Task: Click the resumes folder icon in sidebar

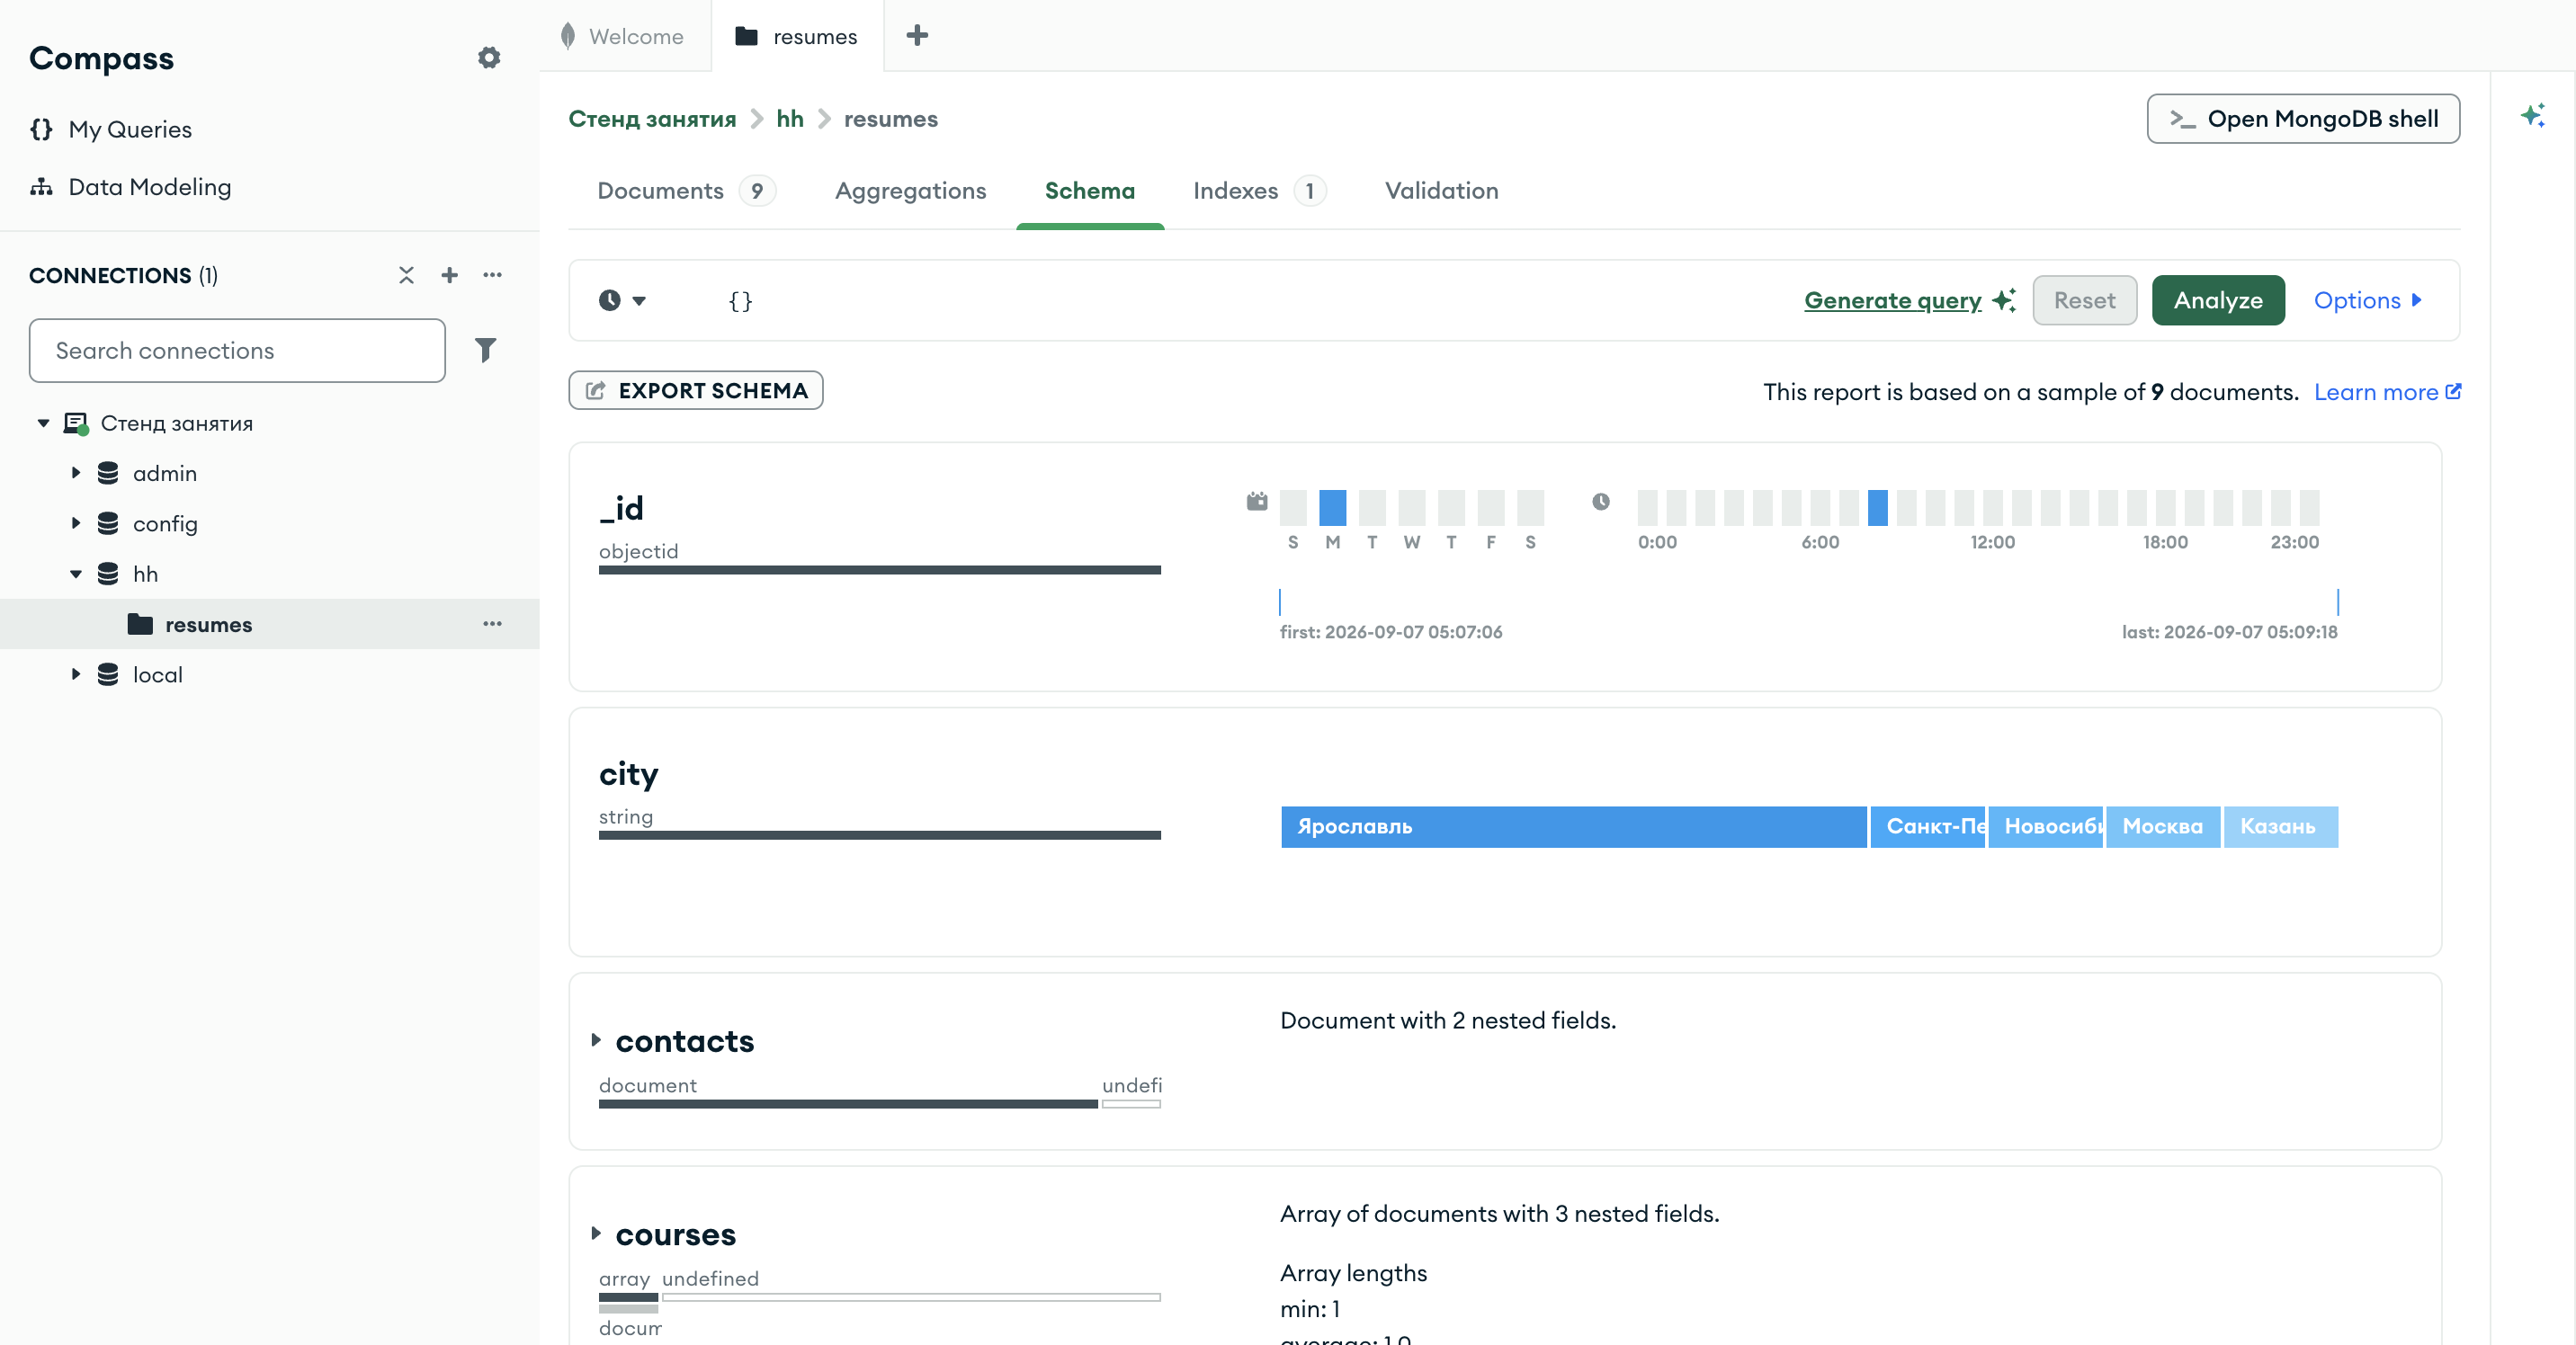Action: click(x=140, y=625)
